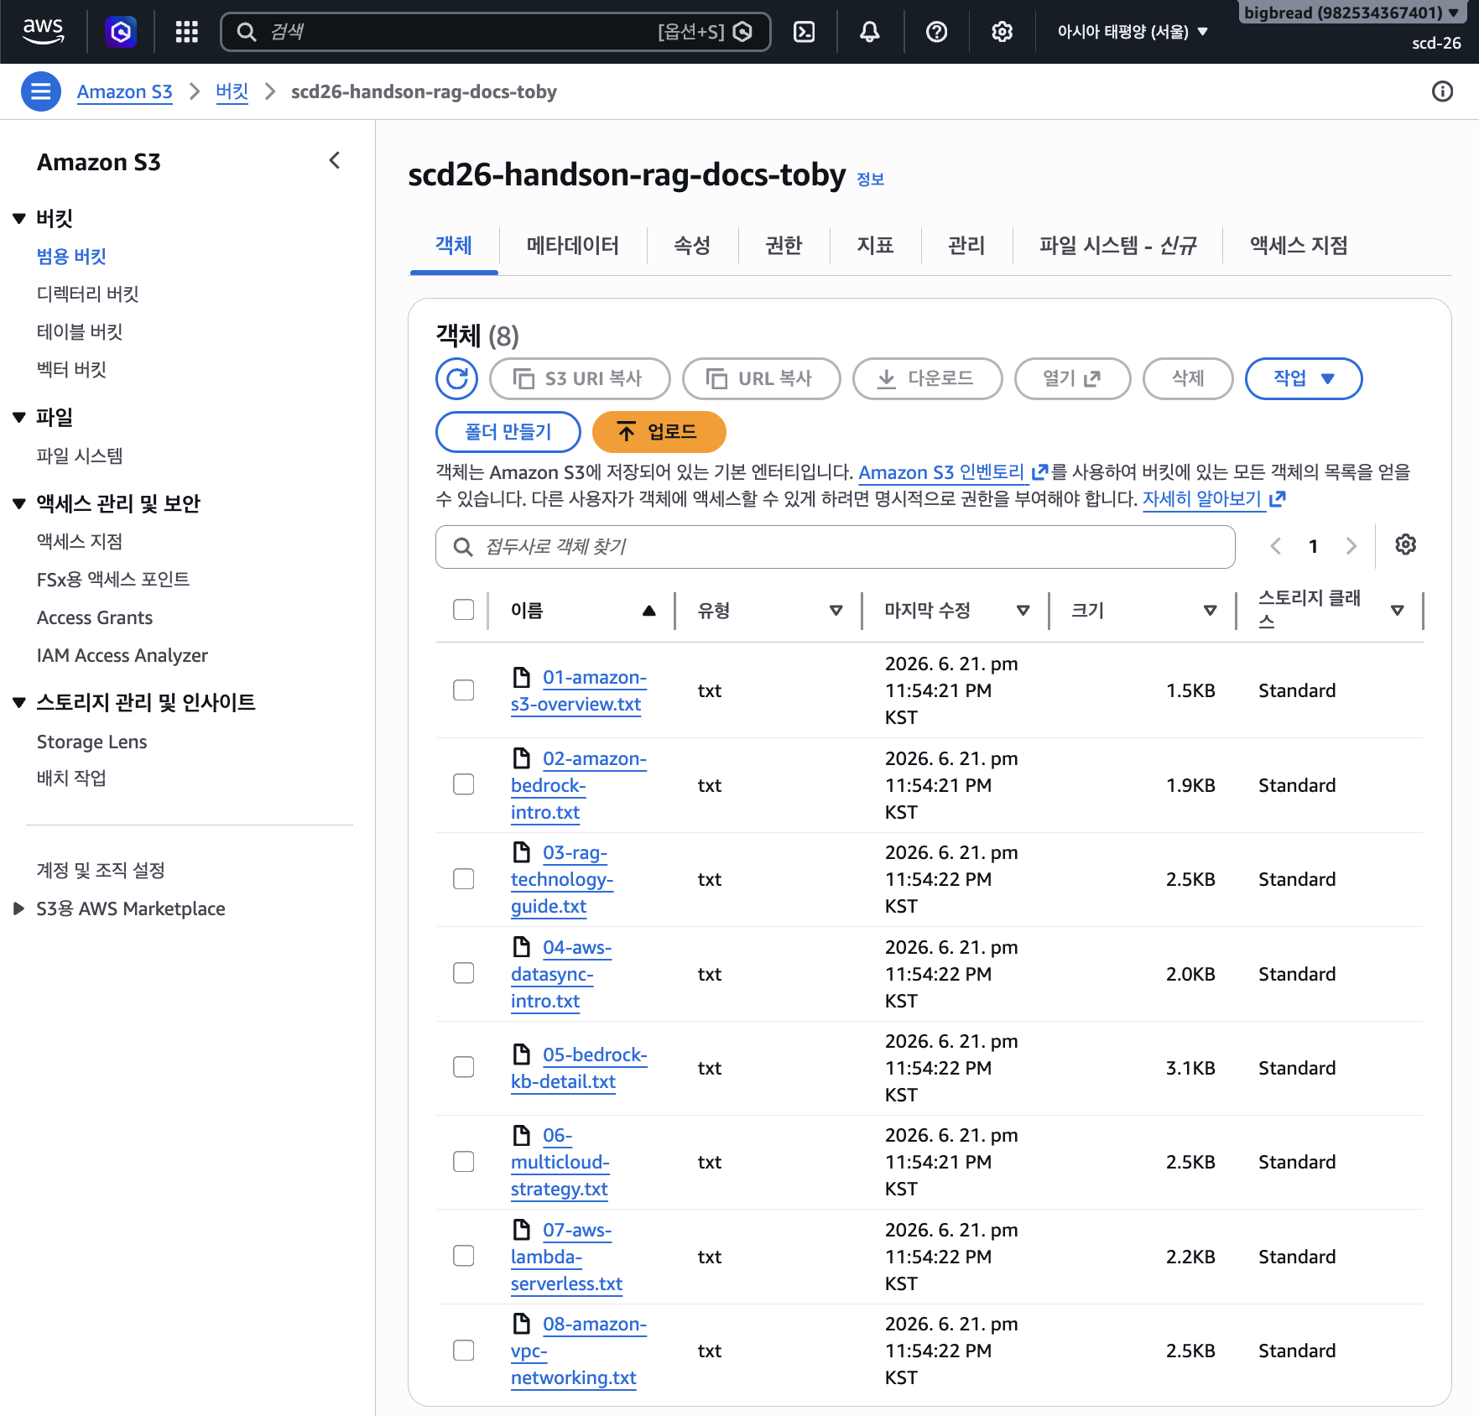The height and width of the screenshot is (1416, 1479).
Task: Focus the top 검색 search box
Action: click(495, 32)
